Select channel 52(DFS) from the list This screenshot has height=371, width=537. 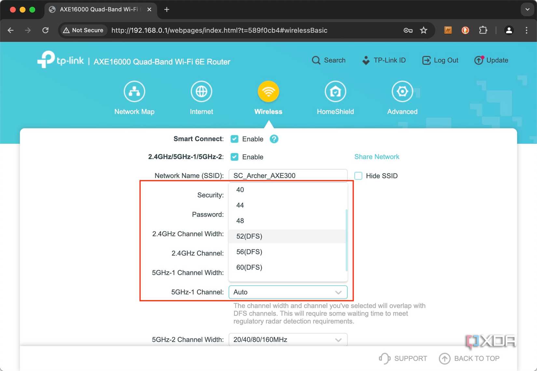point(287,236)
